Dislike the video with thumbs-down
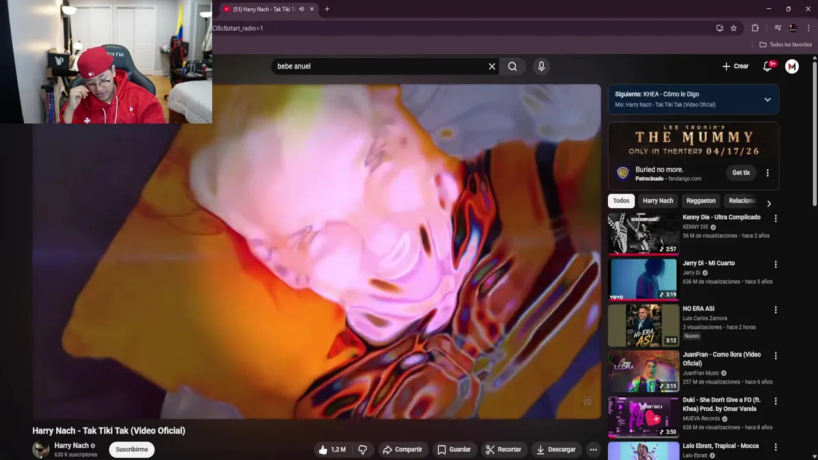 point(362,450)
